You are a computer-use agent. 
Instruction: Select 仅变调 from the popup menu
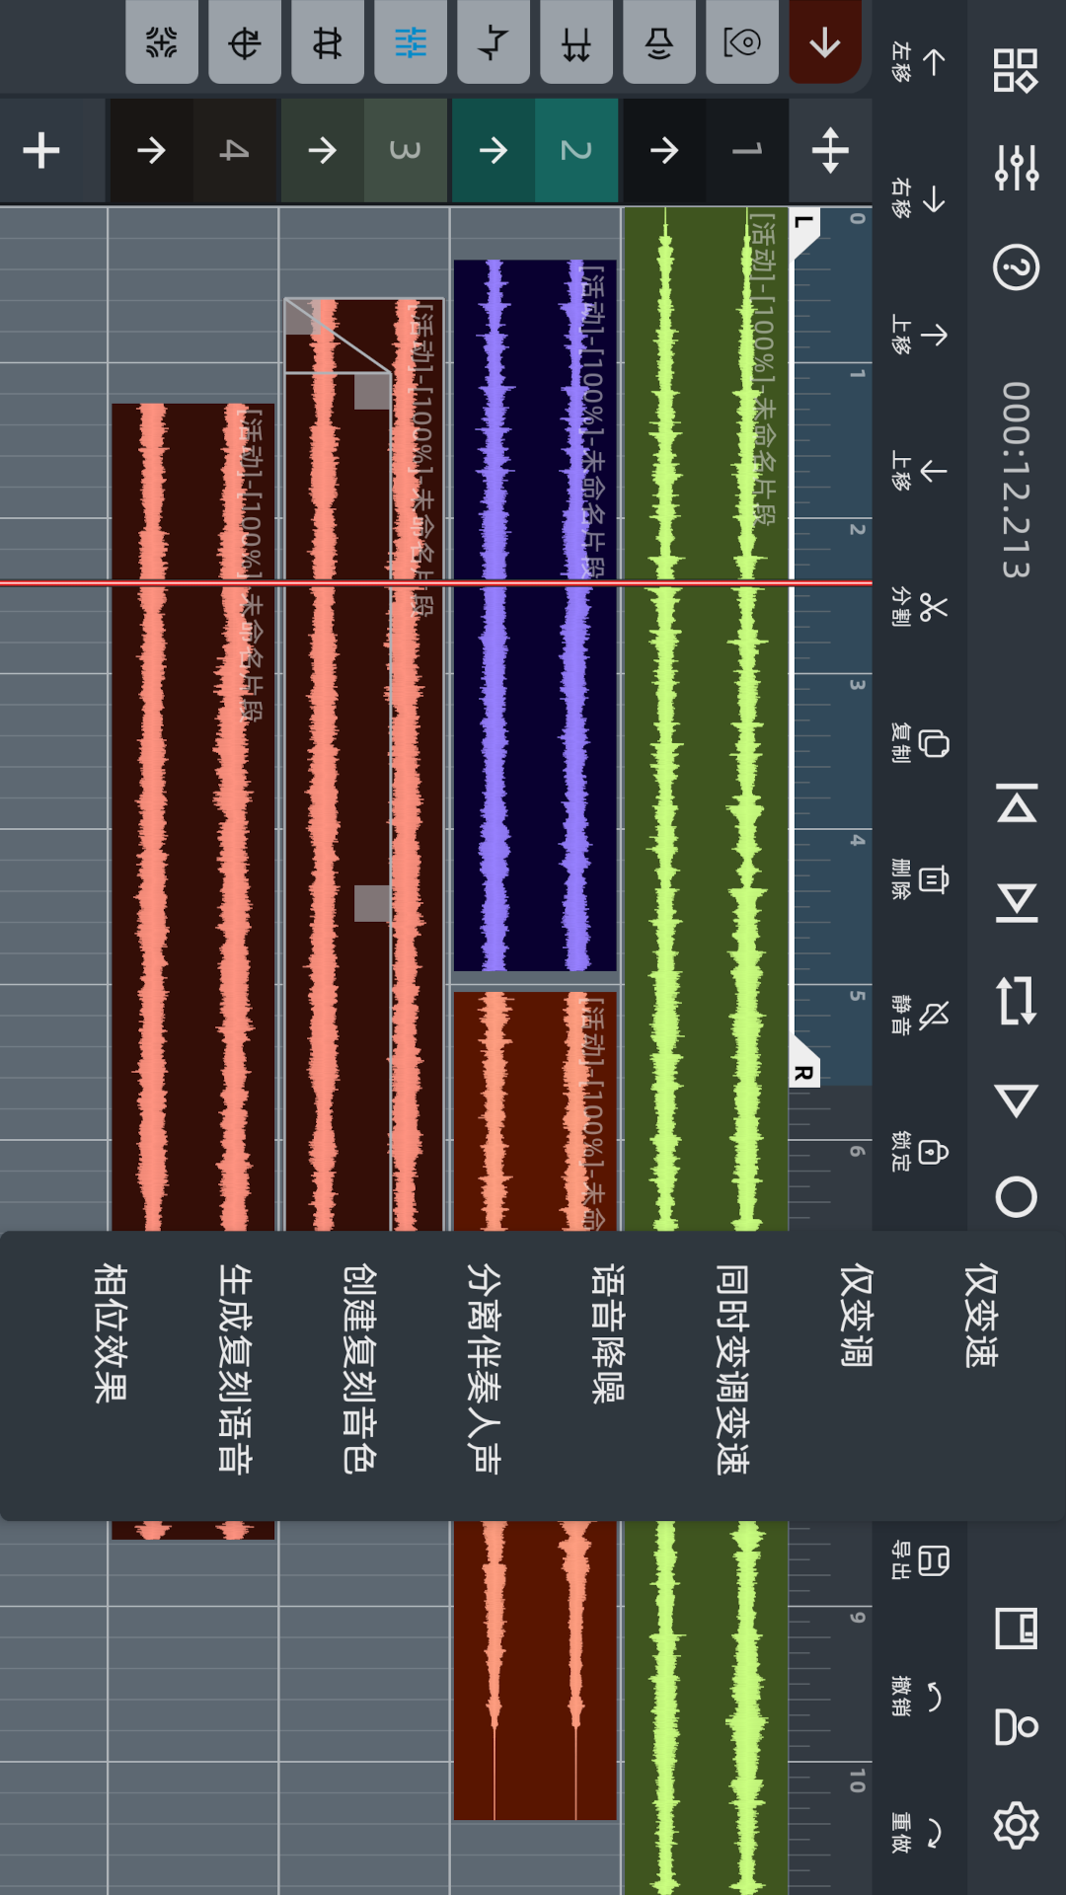point(856,1316)
